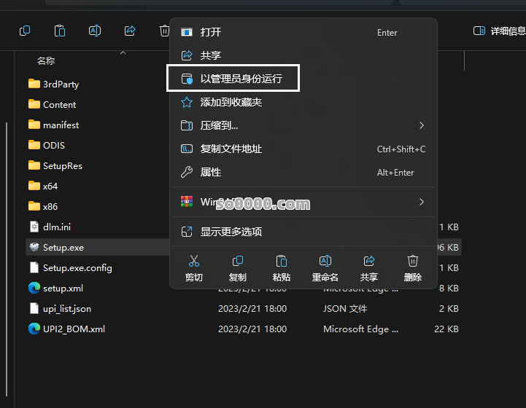
Task: Select the UPI2_BOM.xml file
Action: coord(73,329)
